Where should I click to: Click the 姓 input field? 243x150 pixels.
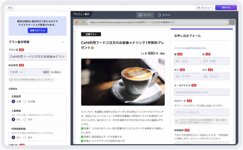pos(188,61)
